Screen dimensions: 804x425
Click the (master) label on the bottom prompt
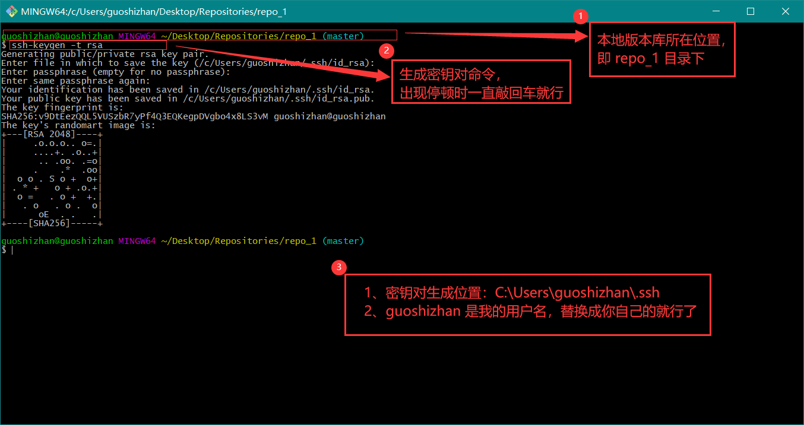coord(343,241)
